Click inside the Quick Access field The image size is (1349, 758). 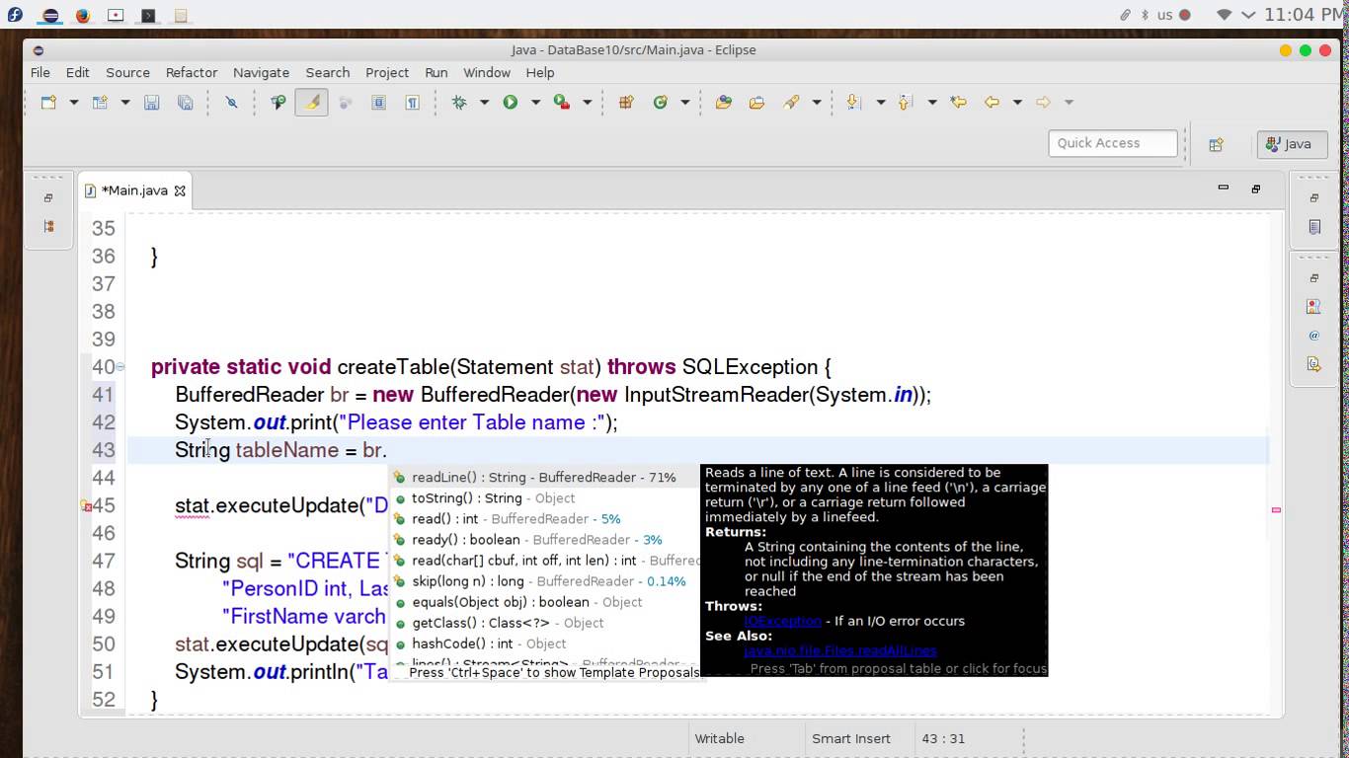pos(1111,142)
